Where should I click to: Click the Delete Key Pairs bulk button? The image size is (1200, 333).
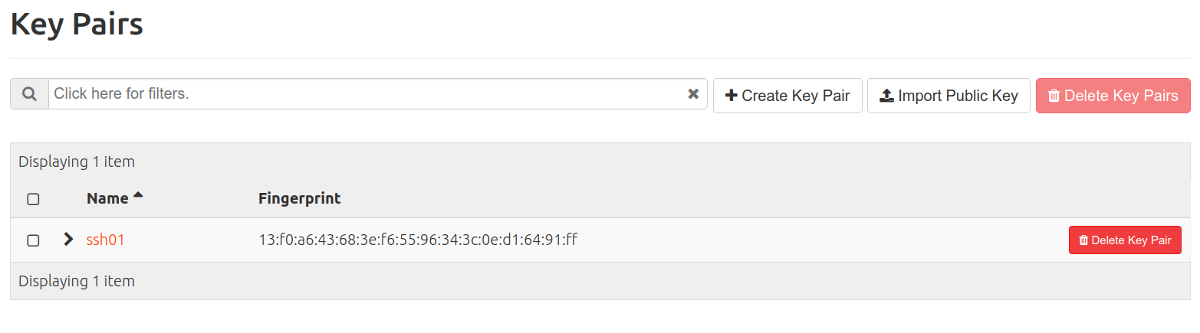point(1113,96)
